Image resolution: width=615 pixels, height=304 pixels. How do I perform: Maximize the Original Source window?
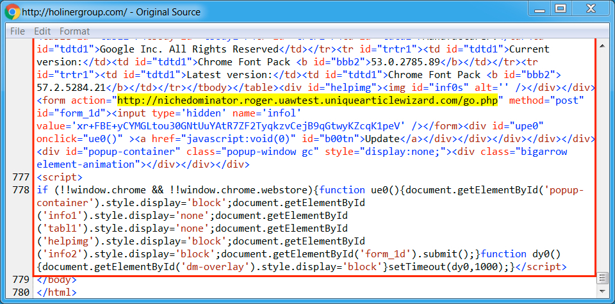tap(561, 9)
